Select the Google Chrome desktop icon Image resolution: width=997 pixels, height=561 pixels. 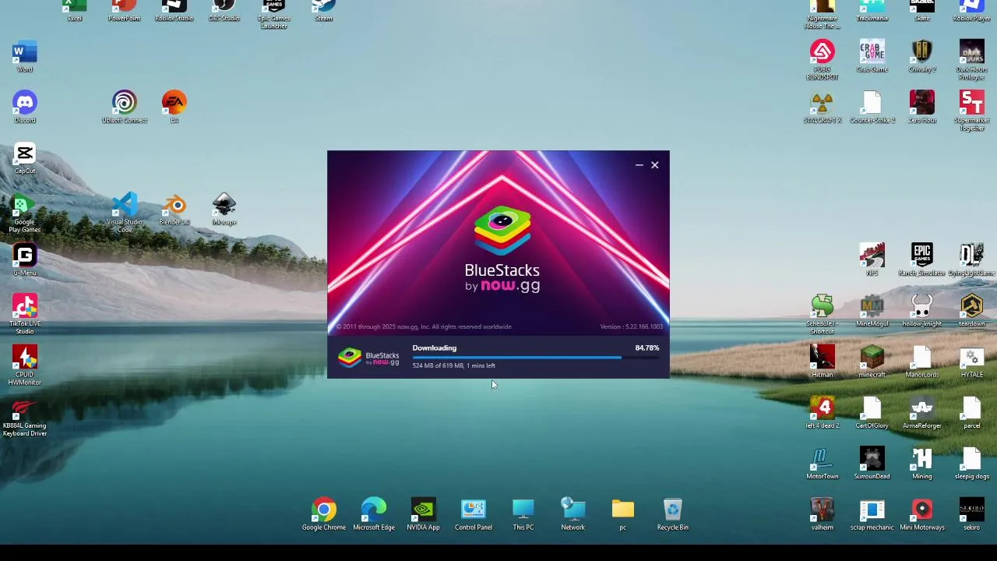[x=324, y=515]
